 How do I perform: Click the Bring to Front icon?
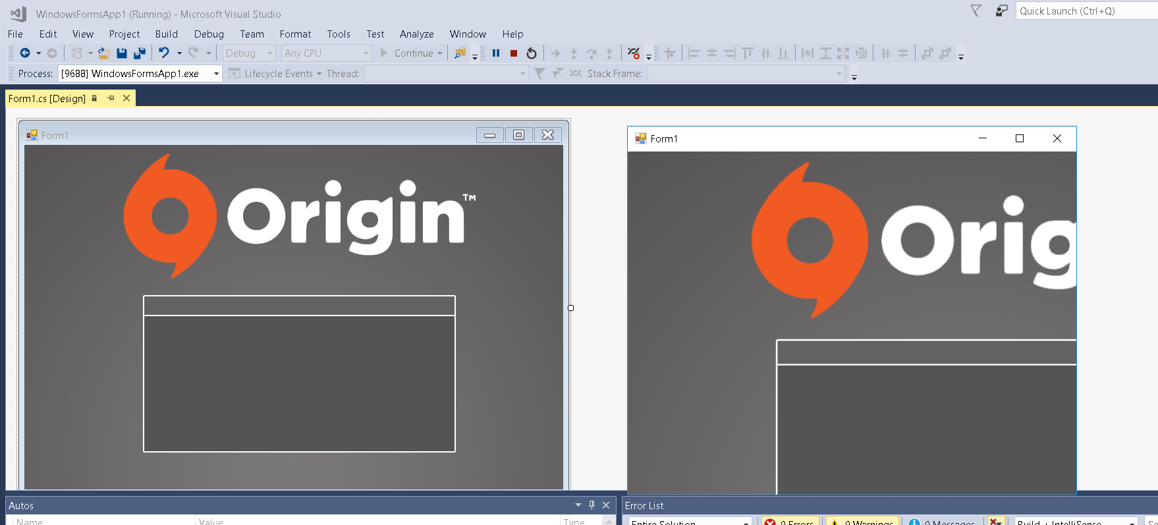pos(927,53)
